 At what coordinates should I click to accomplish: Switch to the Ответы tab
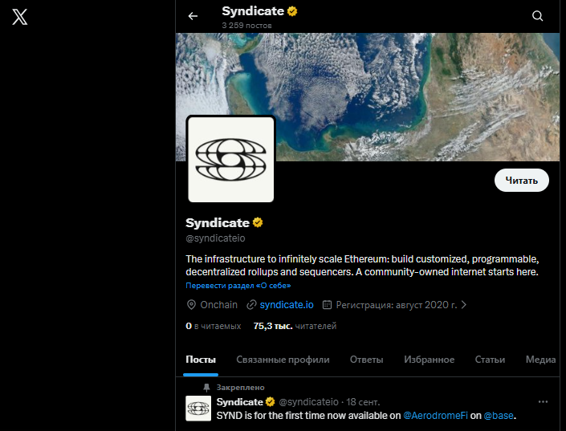[x=366, y=360]
